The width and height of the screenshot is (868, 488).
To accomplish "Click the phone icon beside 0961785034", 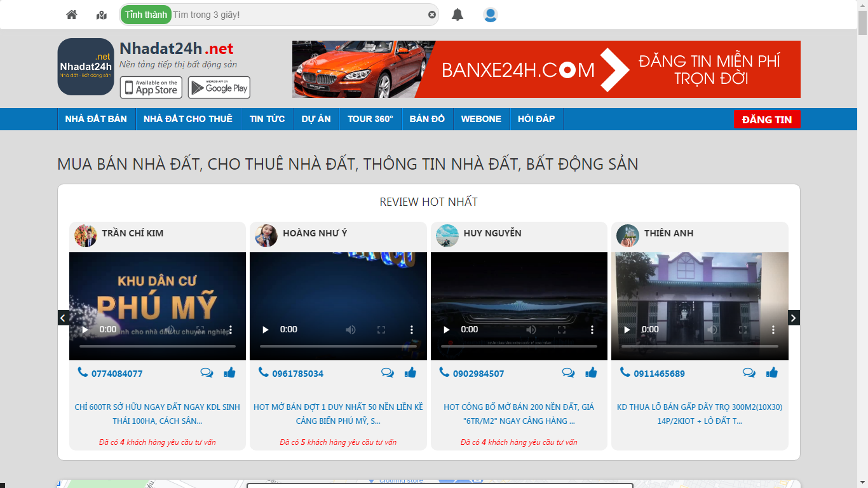I will 264,372.
